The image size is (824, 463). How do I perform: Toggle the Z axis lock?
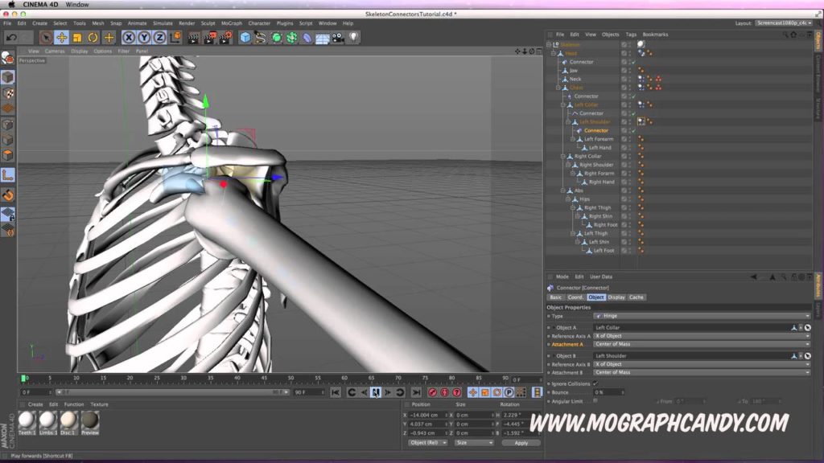159,38
